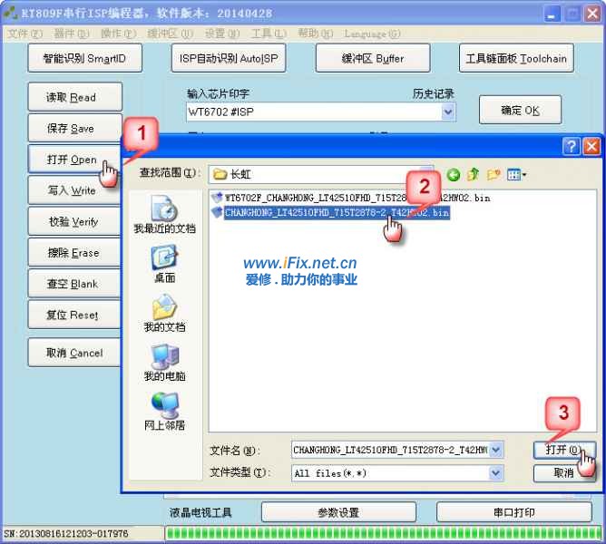Image resolution: width=606 pixels, height=544 pixels.
Task: Go up one folder level icon
Action: point(473,174)
